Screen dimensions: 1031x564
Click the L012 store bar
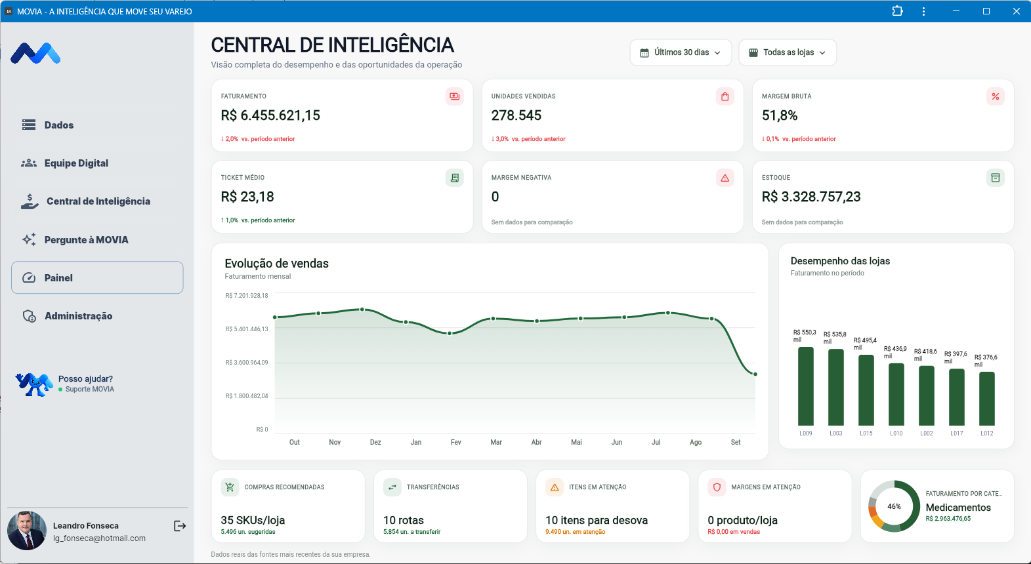(986, 399)
